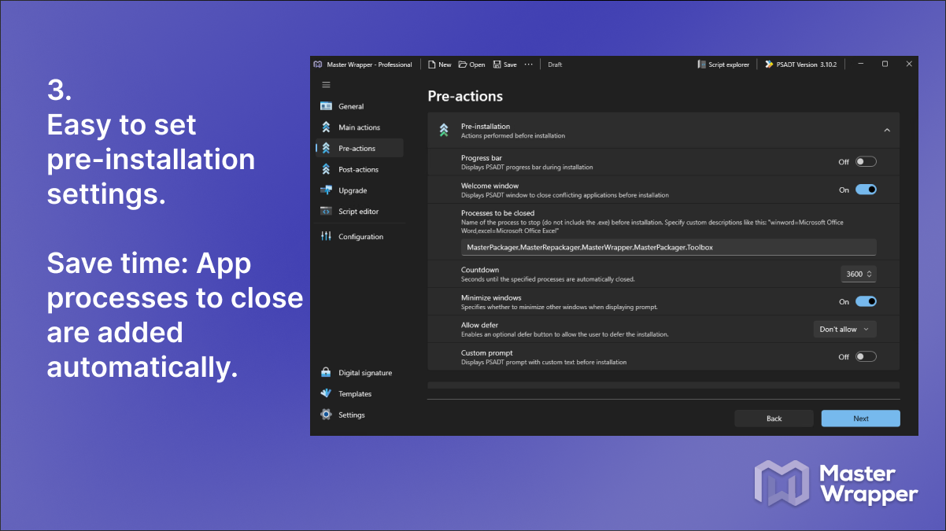Toggle the Custom prompt switch
This screenshot has width=946, height=531.
click(866, 356)
